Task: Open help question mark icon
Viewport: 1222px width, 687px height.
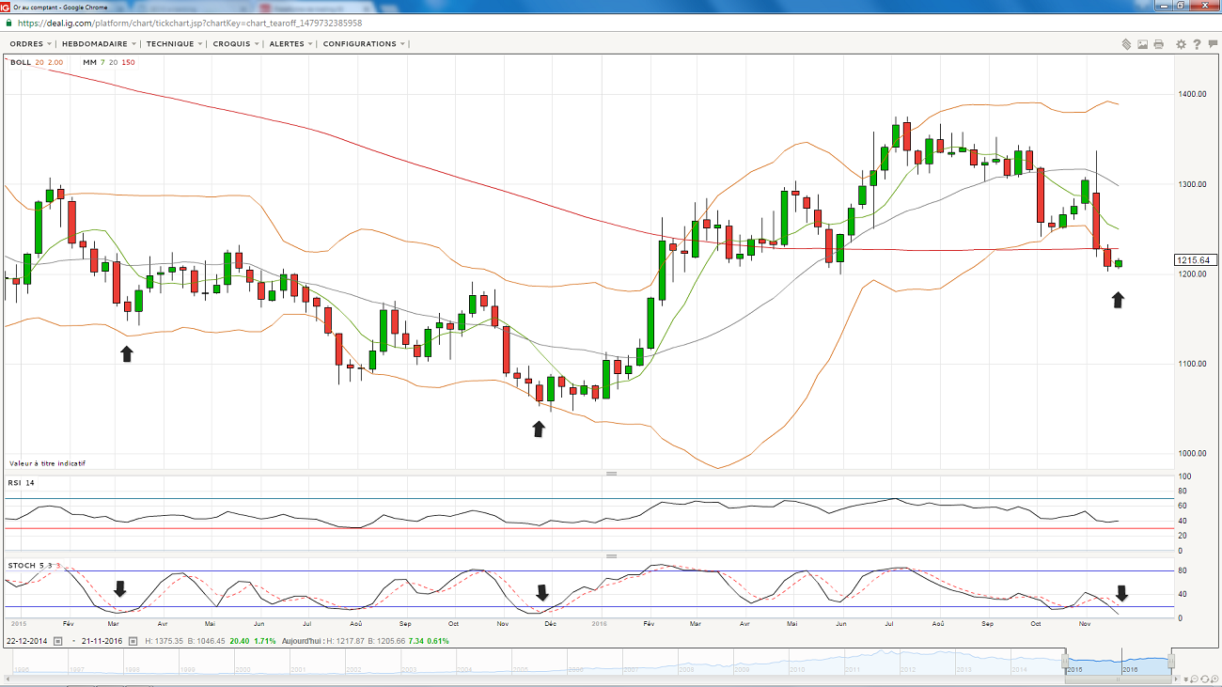Action: pos(1196,44)
